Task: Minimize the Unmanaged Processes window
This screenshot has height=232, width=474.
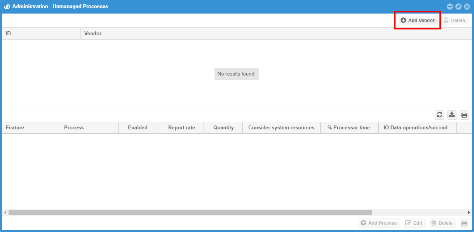Action: 450,7
